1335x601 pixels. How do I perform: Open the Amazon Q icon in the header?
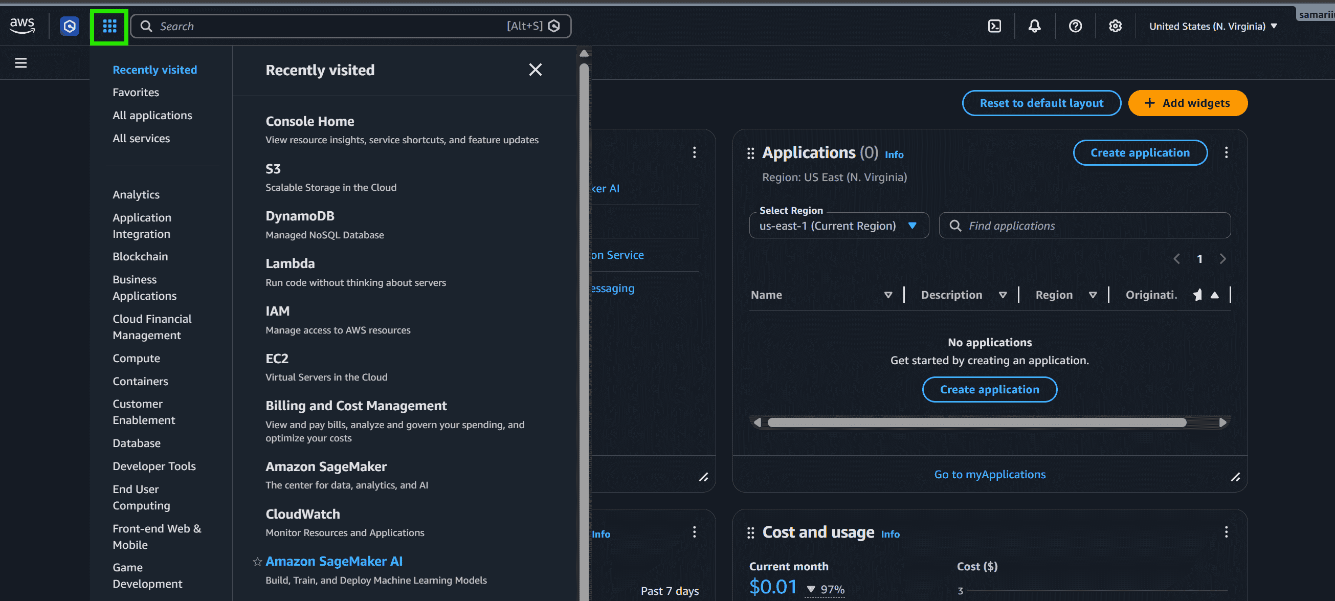(x=70, y=26)
